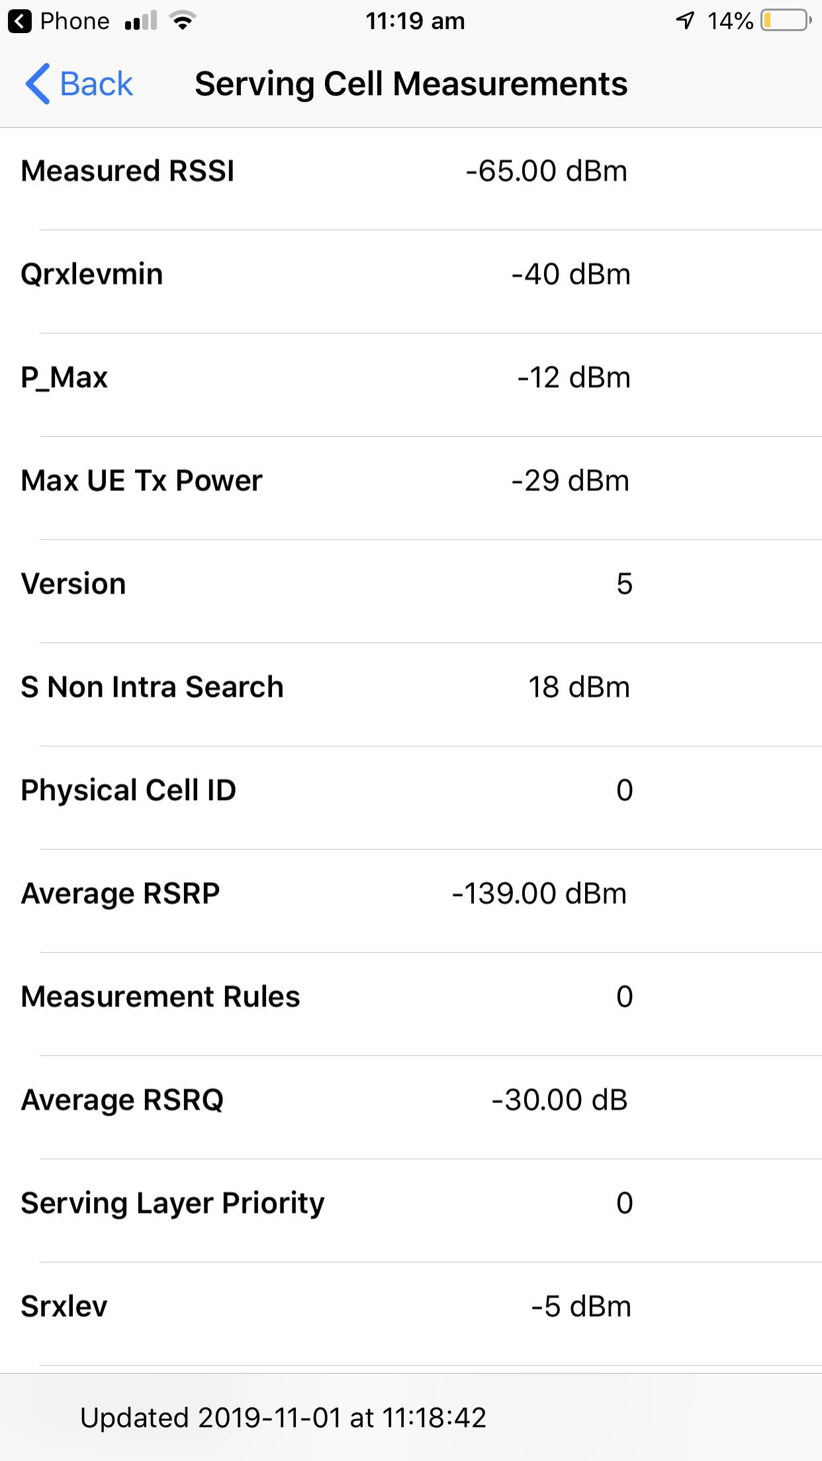Viewport: 822px width, 1461px height.
Task: Tap the battery indicator icon
Action: click(786, 21)
